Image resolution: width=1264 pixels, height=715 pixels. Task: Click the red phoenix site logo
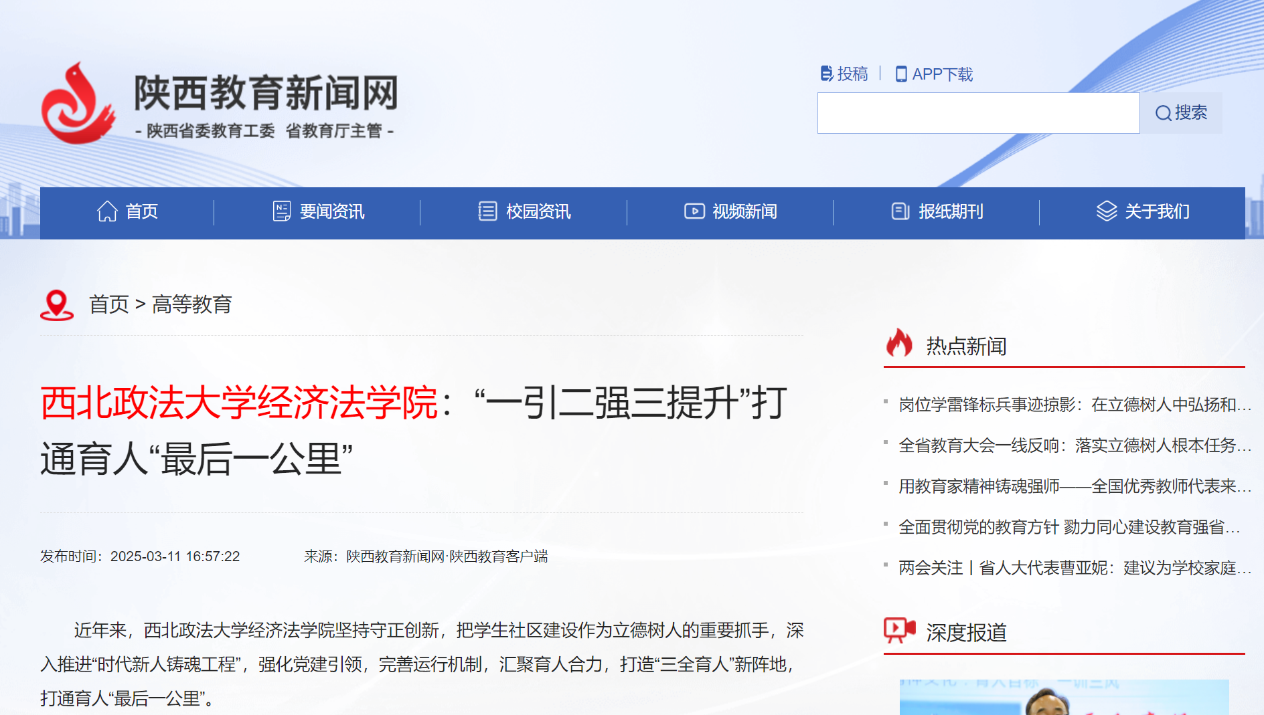point(78,104)
